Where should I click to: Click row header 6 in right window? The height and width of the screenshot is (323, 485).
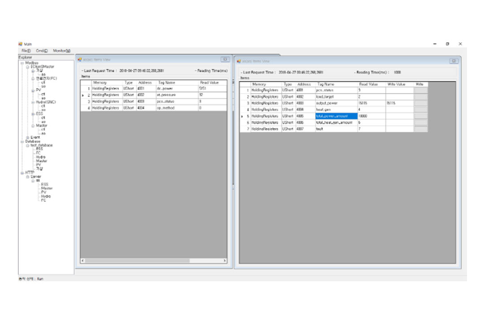tap(245, 123)
